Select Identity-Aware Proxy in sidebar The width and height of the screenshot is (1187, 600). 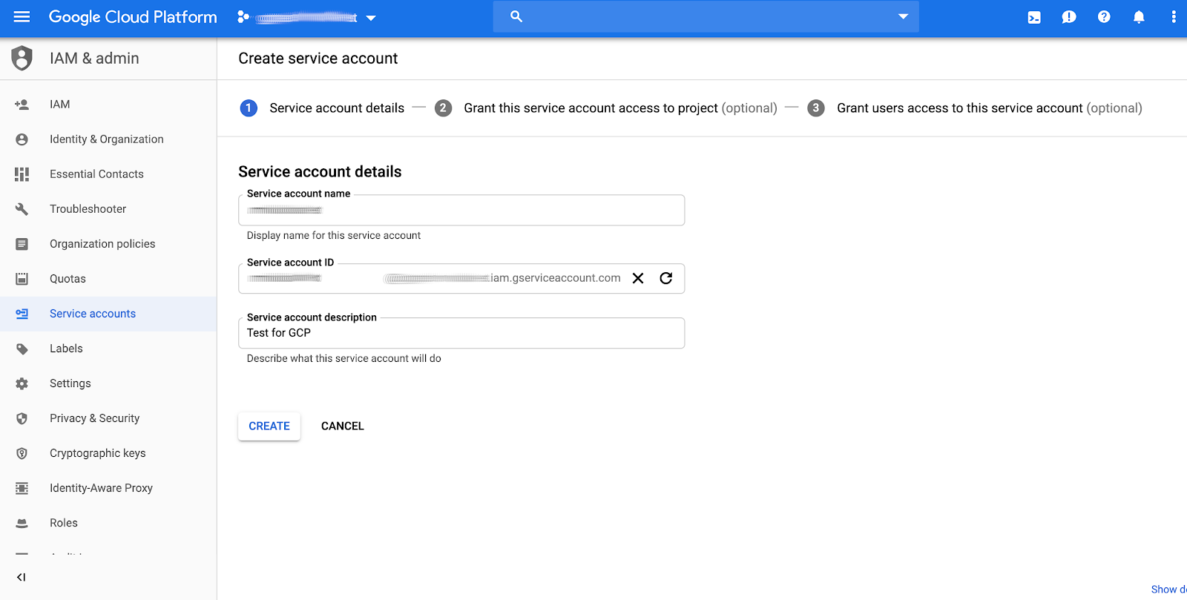click(x=101, y=488)
